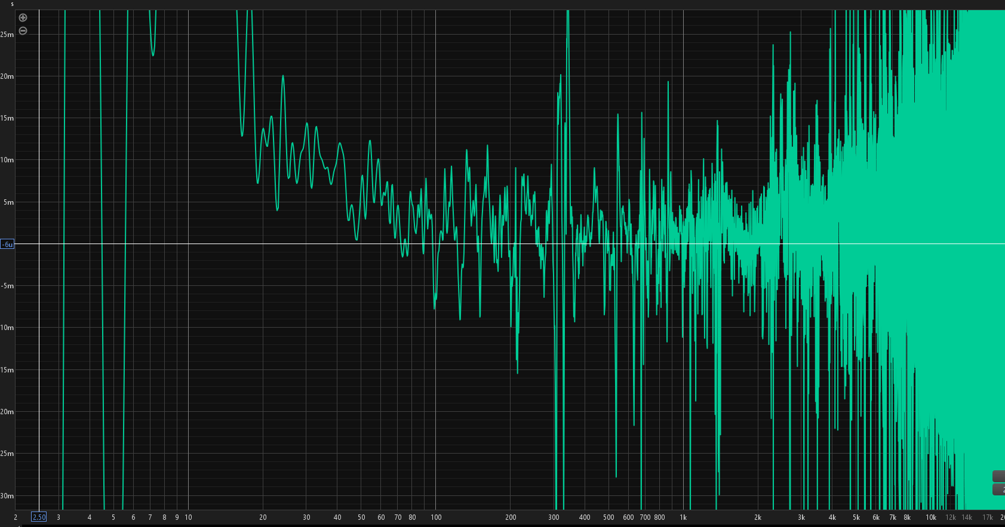This screenshot has width=1005, height=527.
Task: Click the s unit label above vertical axis
Action: tap(12, 4)
